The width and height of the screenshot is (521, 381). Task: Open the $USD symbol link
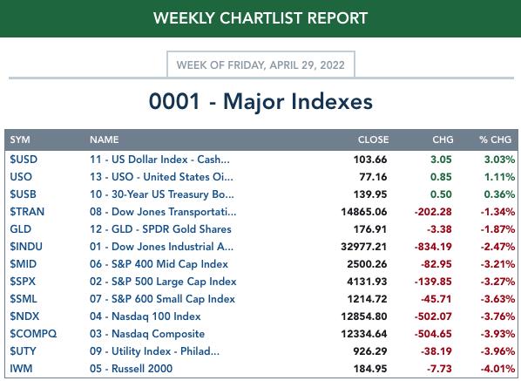(x=24, y=160)
